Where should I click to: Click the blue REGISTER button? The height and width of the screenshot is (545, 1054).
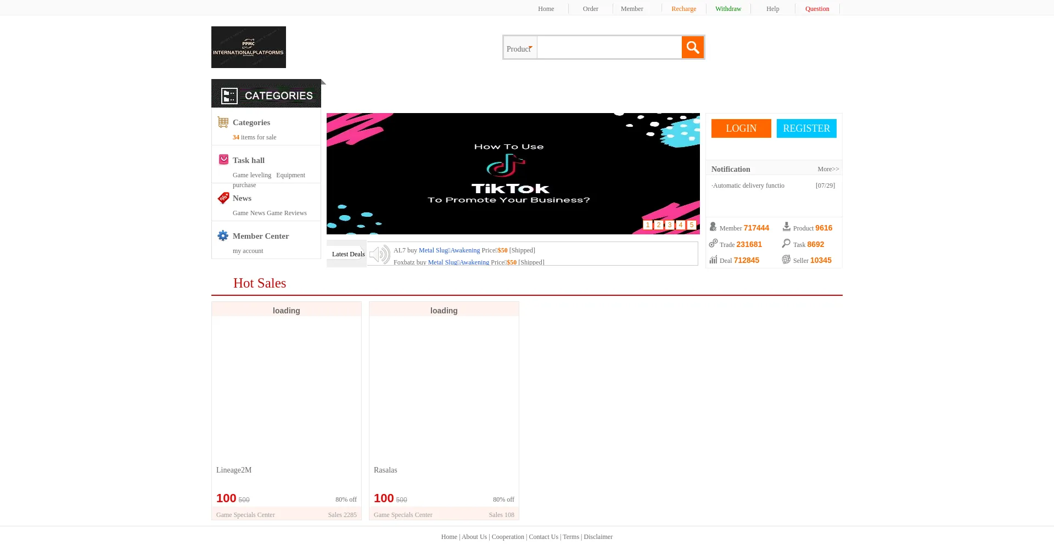pos(806,128)
